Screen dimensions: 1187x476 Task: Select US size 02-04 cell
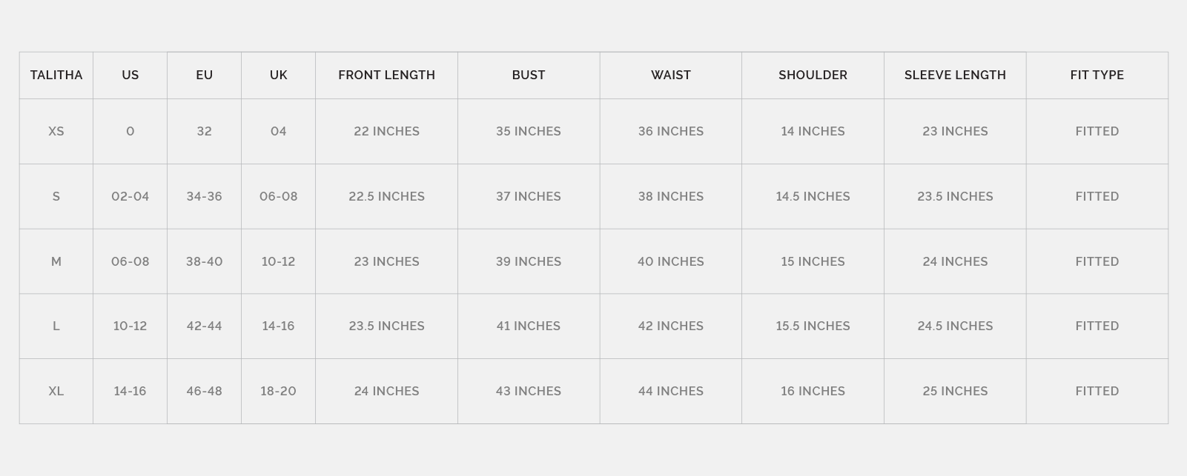(x=130, y=196)
